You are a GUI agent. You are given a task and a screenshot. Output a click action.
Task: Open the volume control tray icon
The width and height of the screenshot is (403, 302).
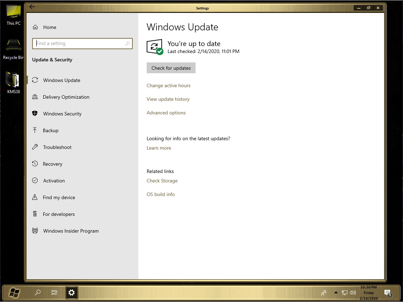(353, 293)
